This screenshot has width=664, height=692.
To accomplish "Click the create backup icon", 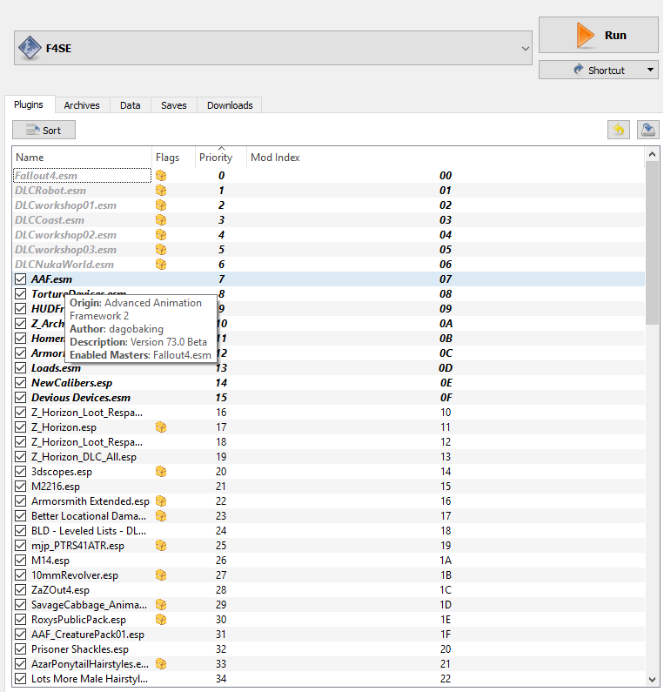I will tap(648, 130).
